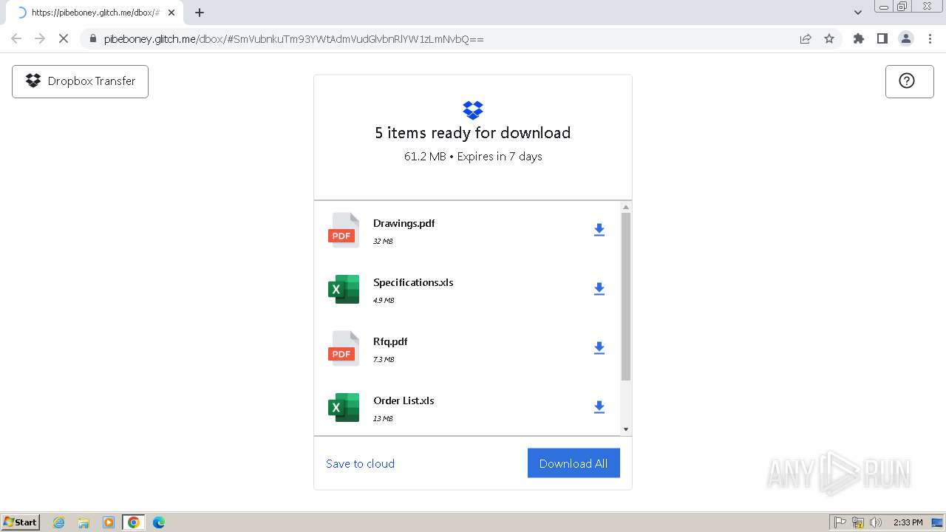Click the Excel icon for Specifications.xls

(x=344, y=289)
